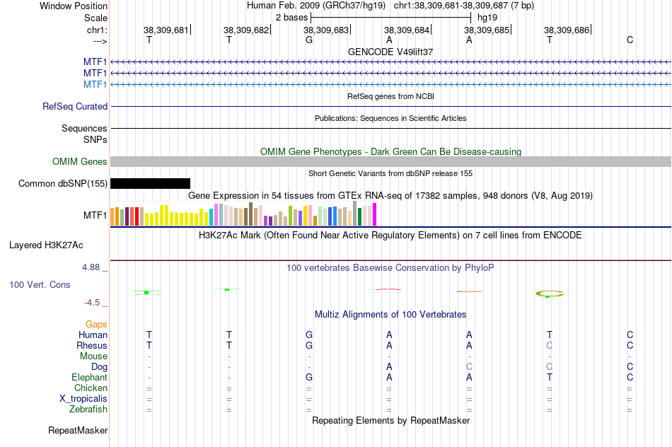672x447 pixels.
Task: Click the light C base in the Rhesus row
Action: [x=550, y=345]
